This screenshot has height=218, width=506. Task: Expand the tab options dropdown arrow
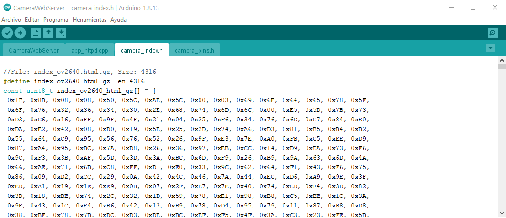pos(490,48)
